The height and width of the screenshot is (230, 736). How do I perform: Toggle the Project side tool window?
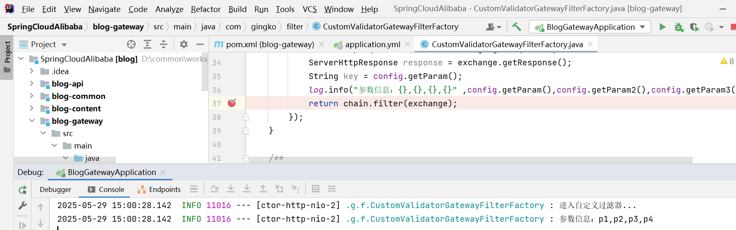(x=7, y=57)
